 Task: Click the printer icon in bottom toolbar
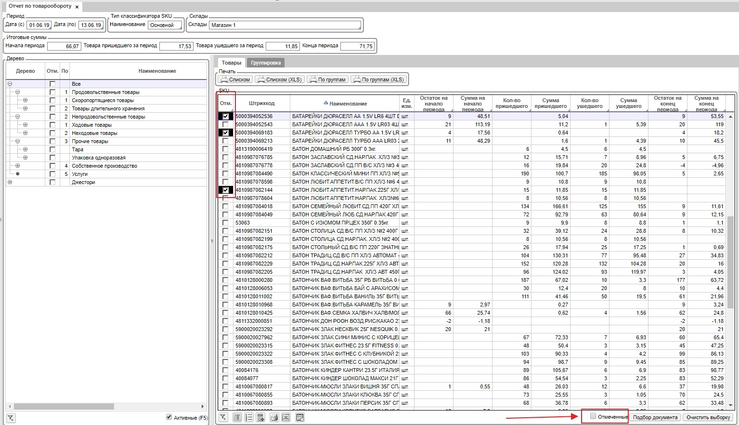click(x=274, y=417)
